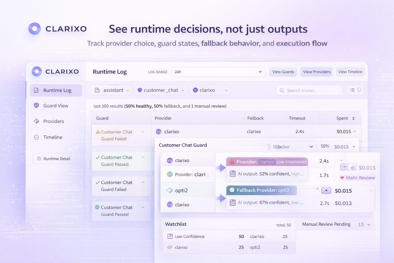Expand checkmarked Guard Failed row chevron
Screen dimensions: 394x263
point(143,182)
